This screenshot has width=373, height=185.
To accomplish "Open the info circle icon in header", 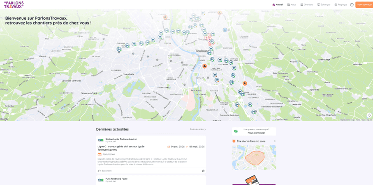I will click(352, 5).
